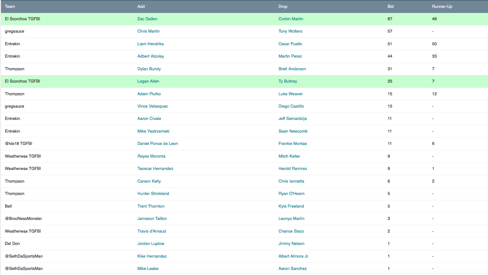
Task: Click Diego Castillo link
Action: [x=291, y=106]
